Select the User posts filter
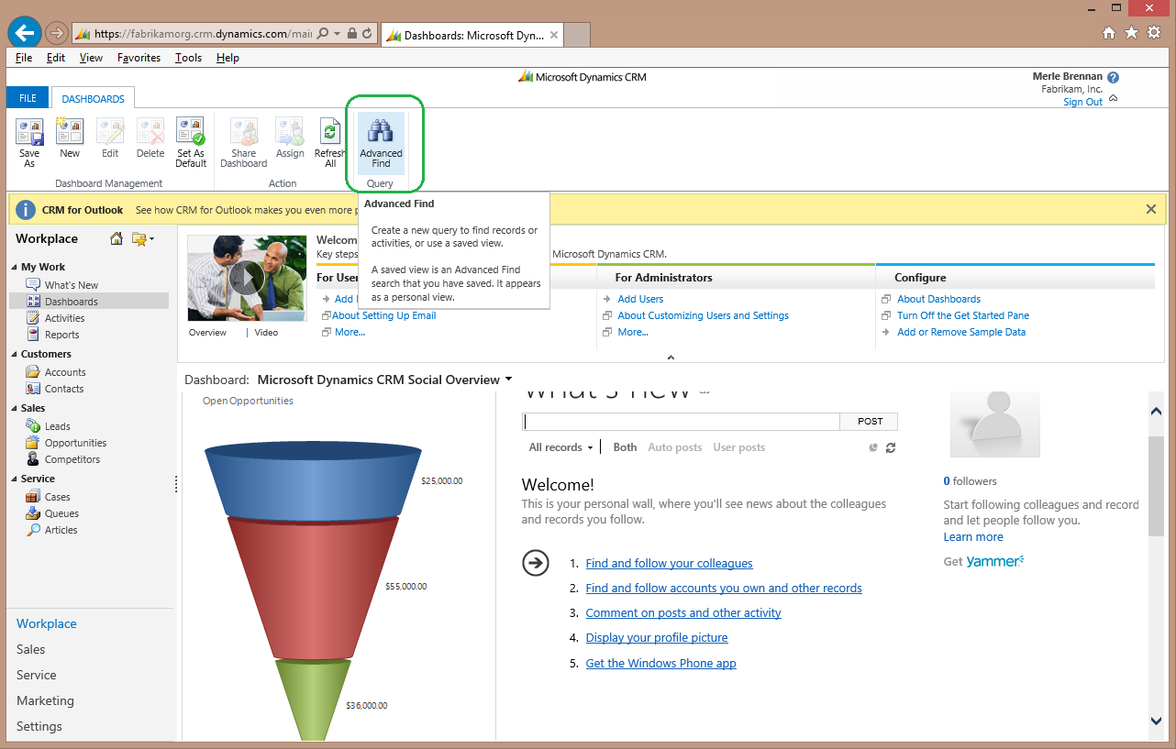Viewport: 1176px width, 749px height. point(738,447)
